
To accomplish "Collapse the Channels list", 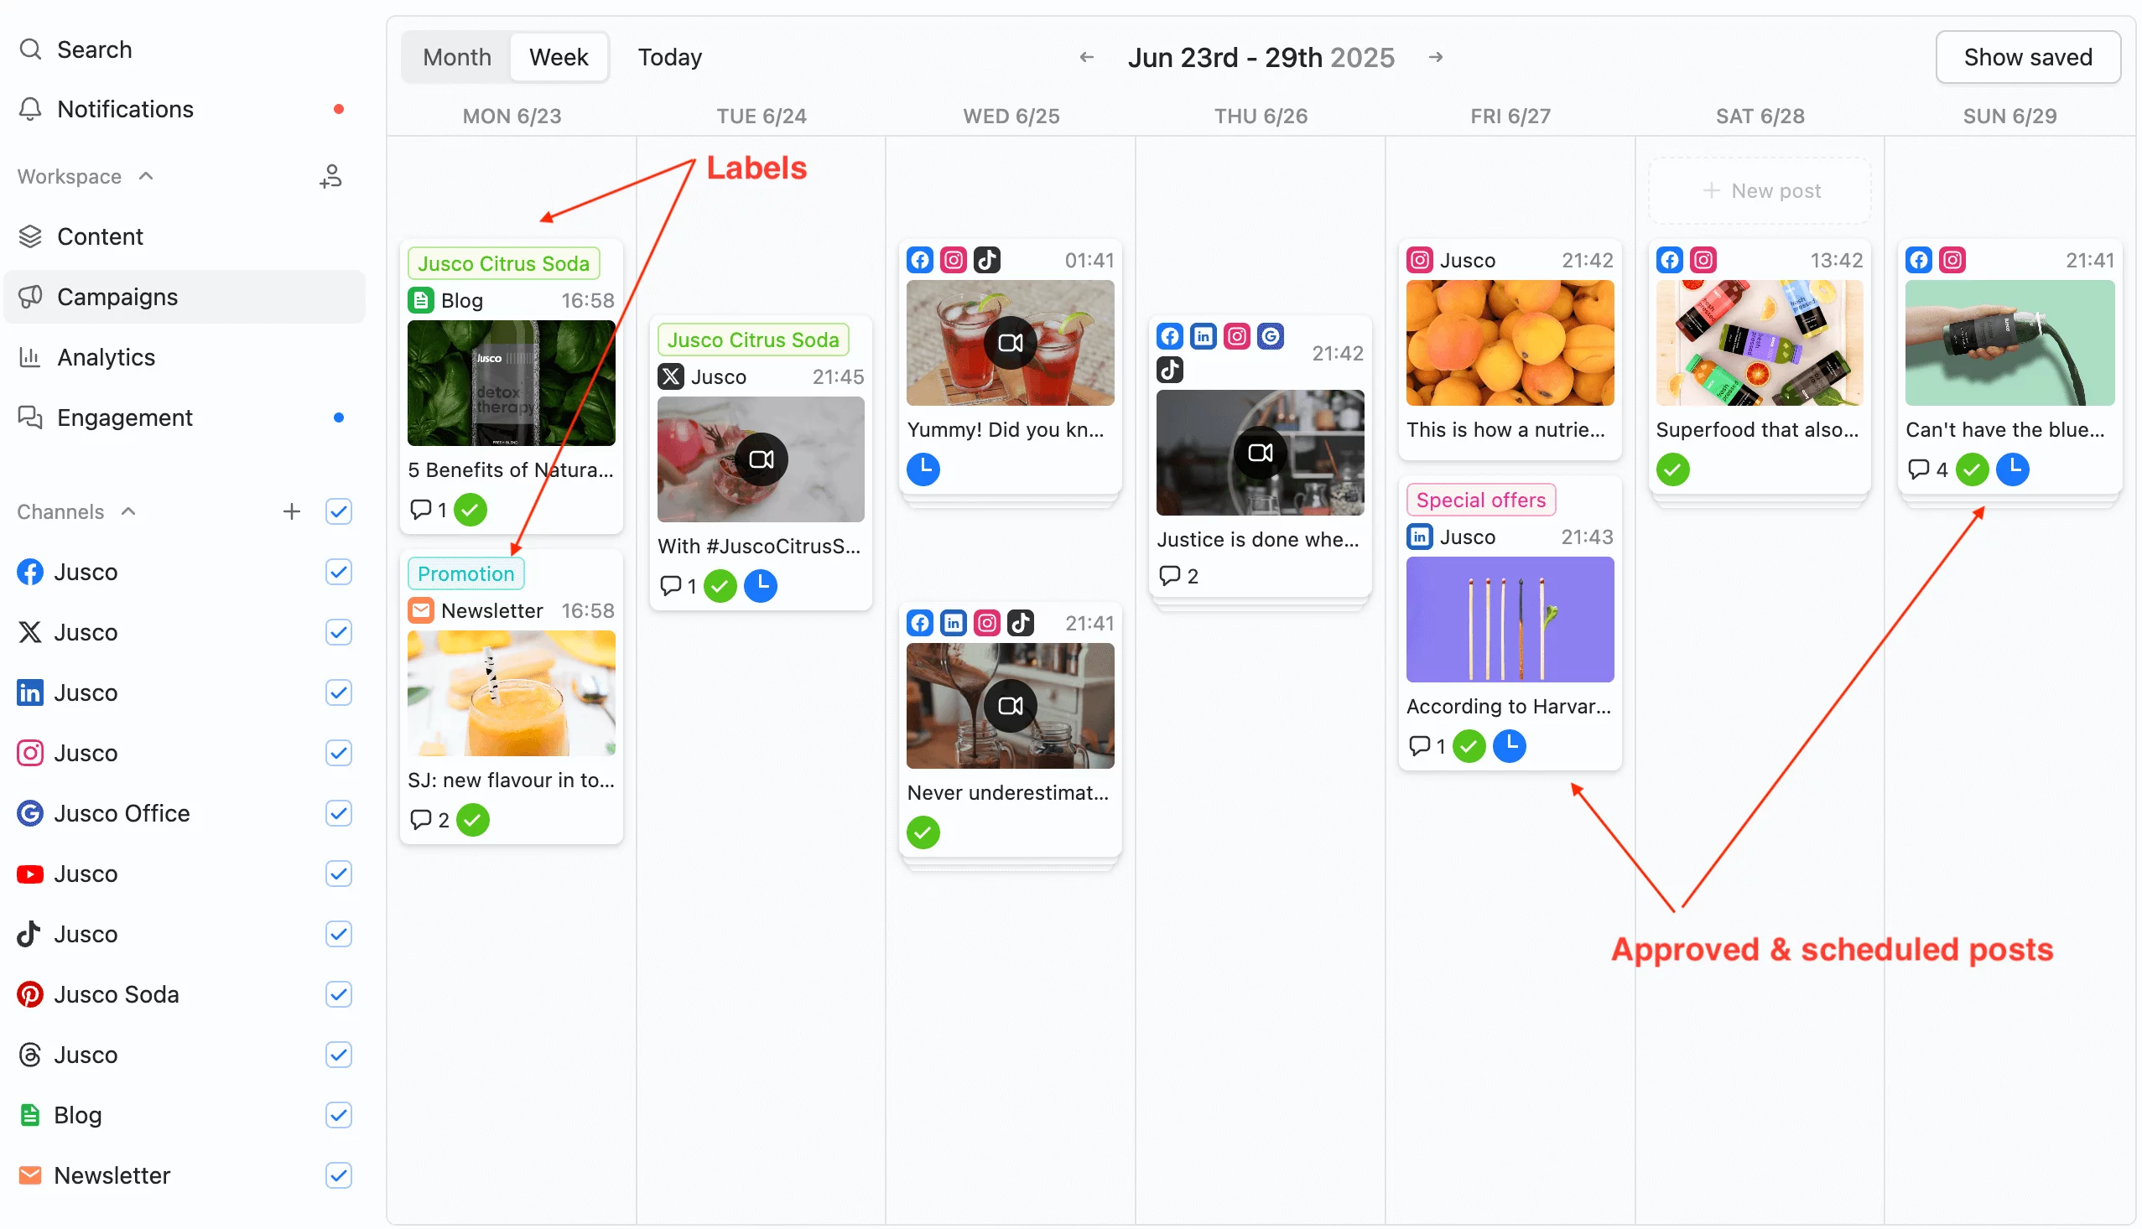I will pyautogui.click(x=127, y=511).
